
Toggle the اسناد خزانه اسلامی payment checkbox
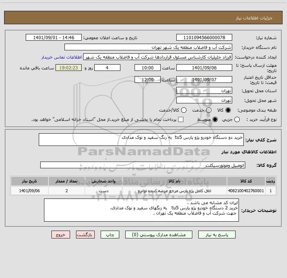181,119
